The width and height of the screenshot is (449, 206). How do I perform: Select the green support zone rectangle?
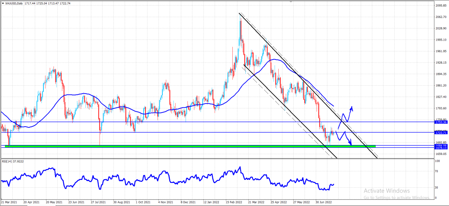tap(190, 146)
